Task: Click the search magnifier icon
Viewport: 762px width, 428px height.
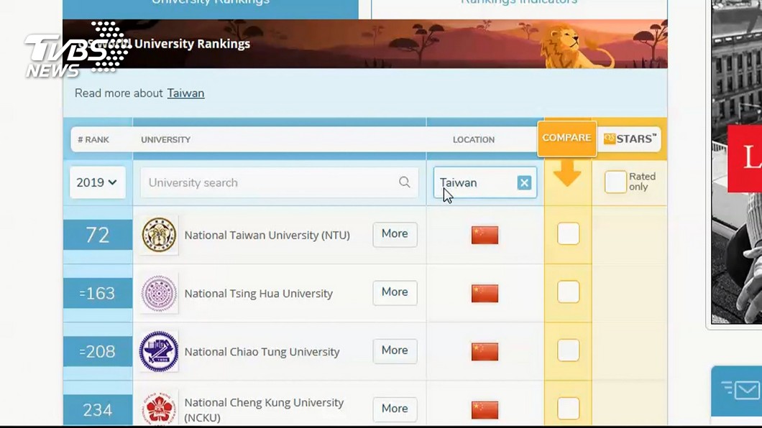Action: 404,182
